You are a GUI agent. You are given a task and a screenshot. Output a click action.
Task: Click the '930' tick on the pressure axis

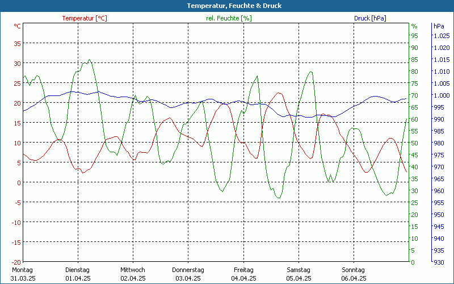click(x=438, y=262)
